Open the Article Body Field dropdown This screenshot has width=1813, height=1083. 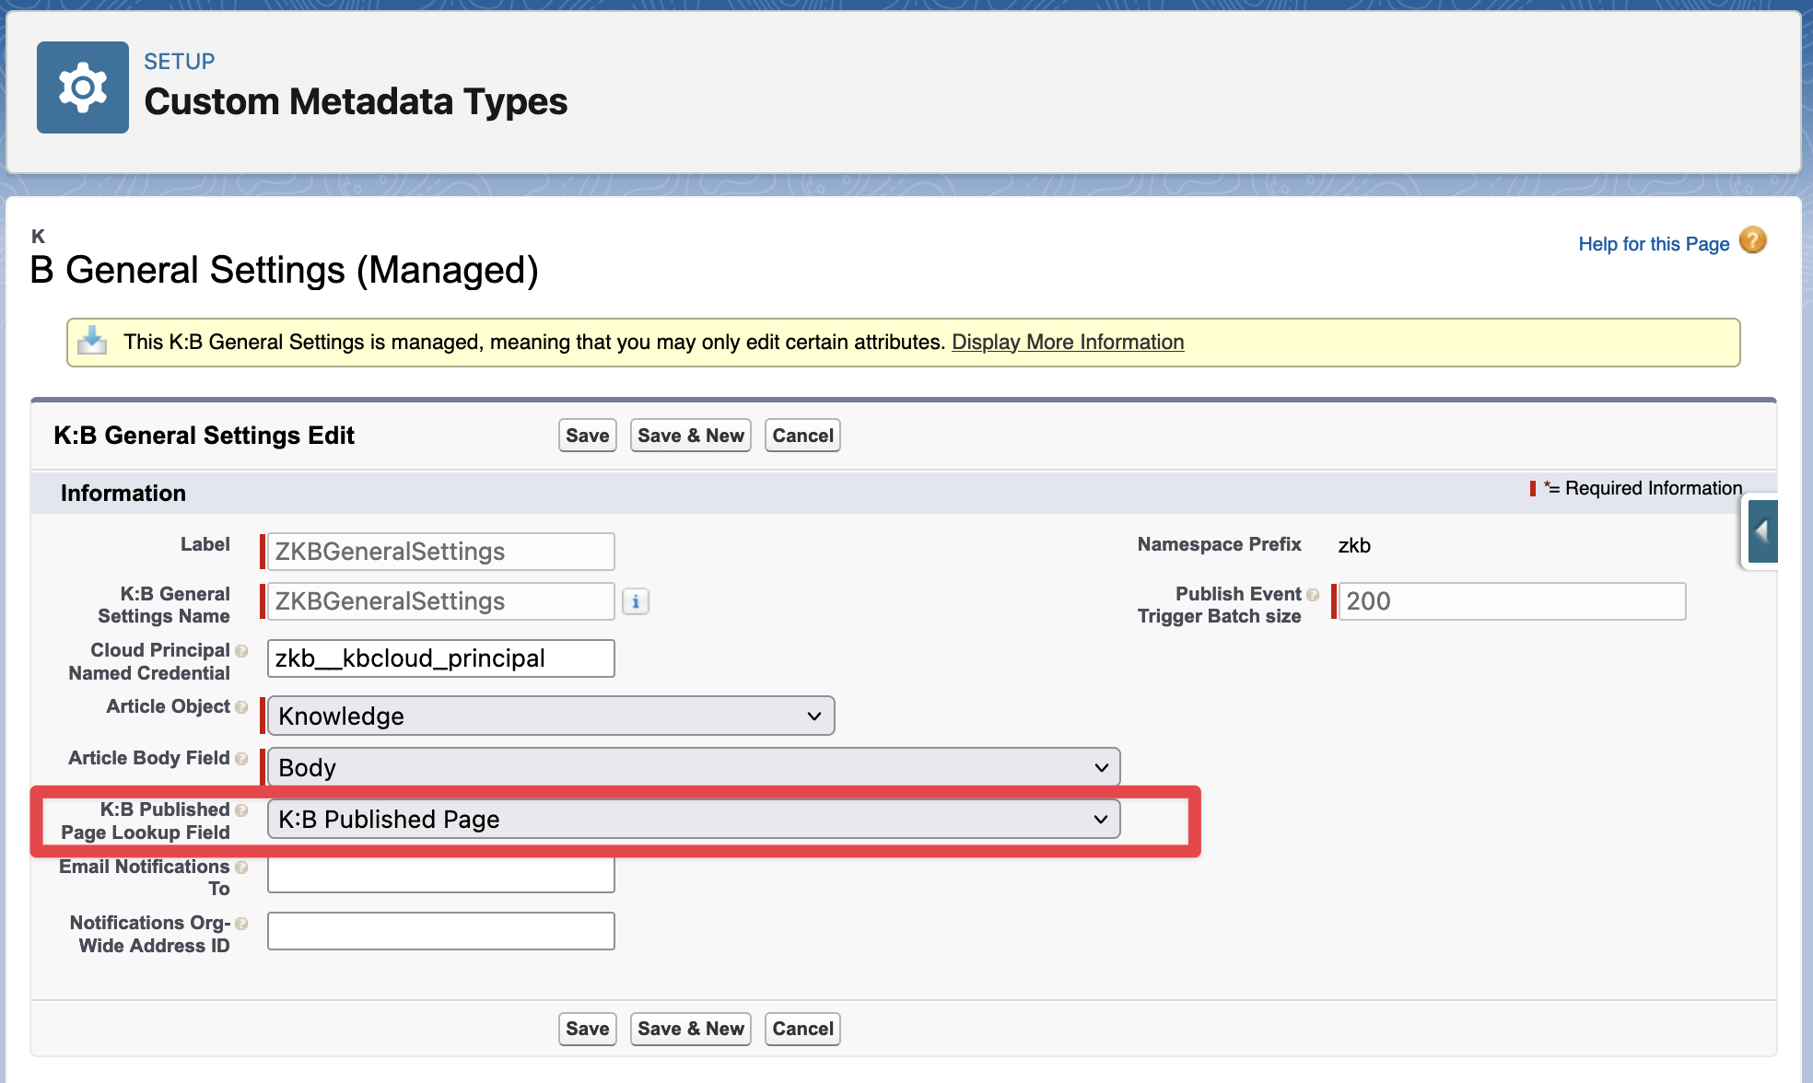click(693, 768)
